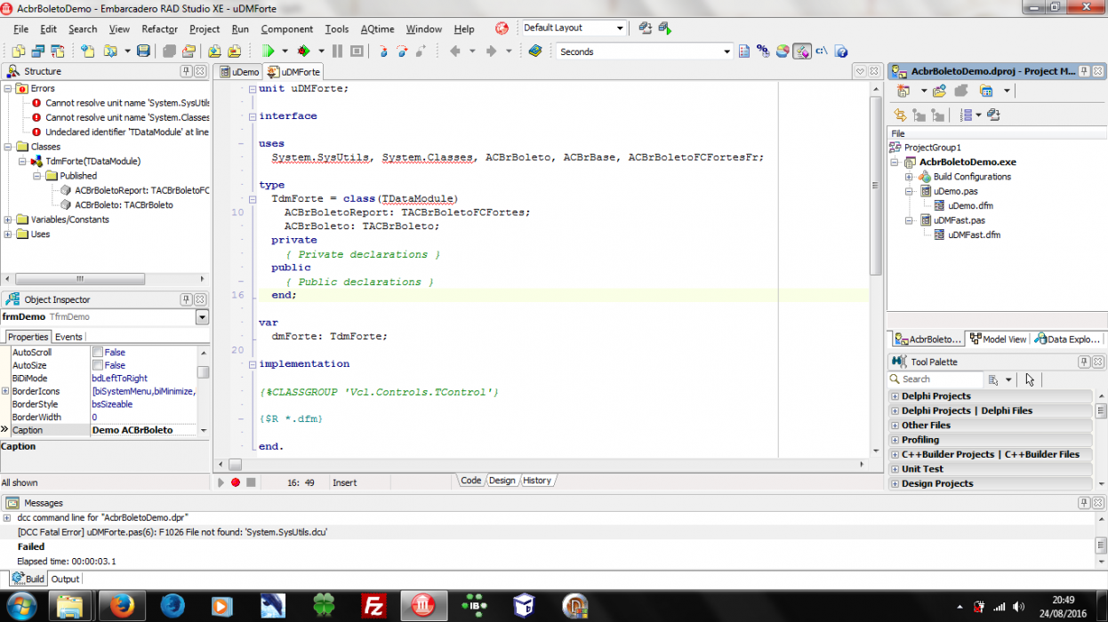
Task: Click the AQtime pie chart icon
Action: [783, 52]
